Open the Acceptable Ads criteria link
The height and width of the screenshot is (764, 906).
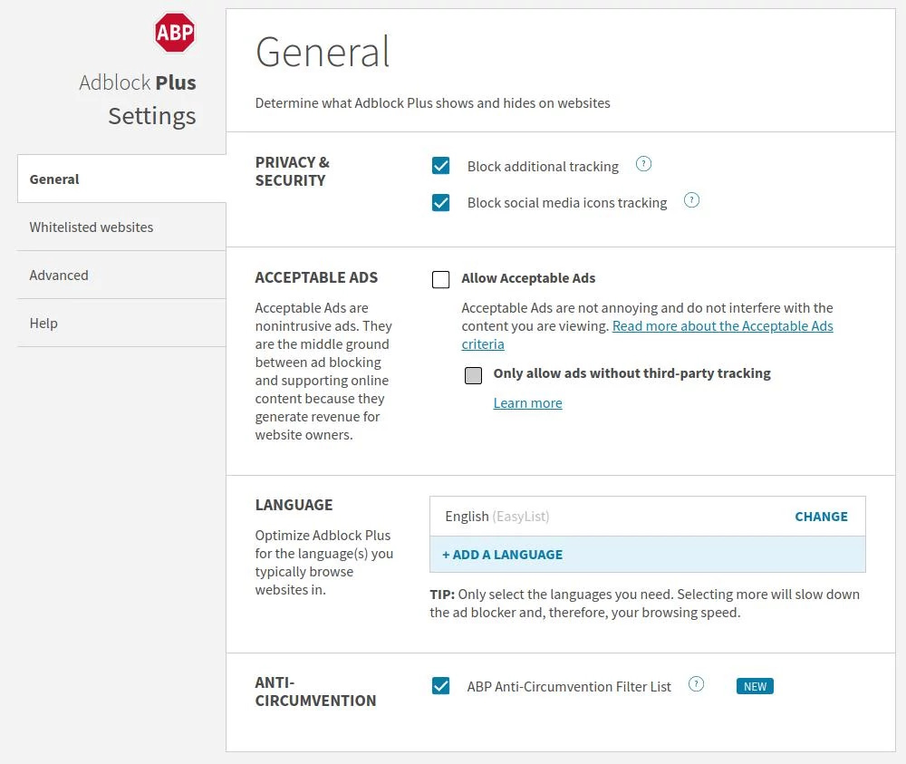coord(723,325)
